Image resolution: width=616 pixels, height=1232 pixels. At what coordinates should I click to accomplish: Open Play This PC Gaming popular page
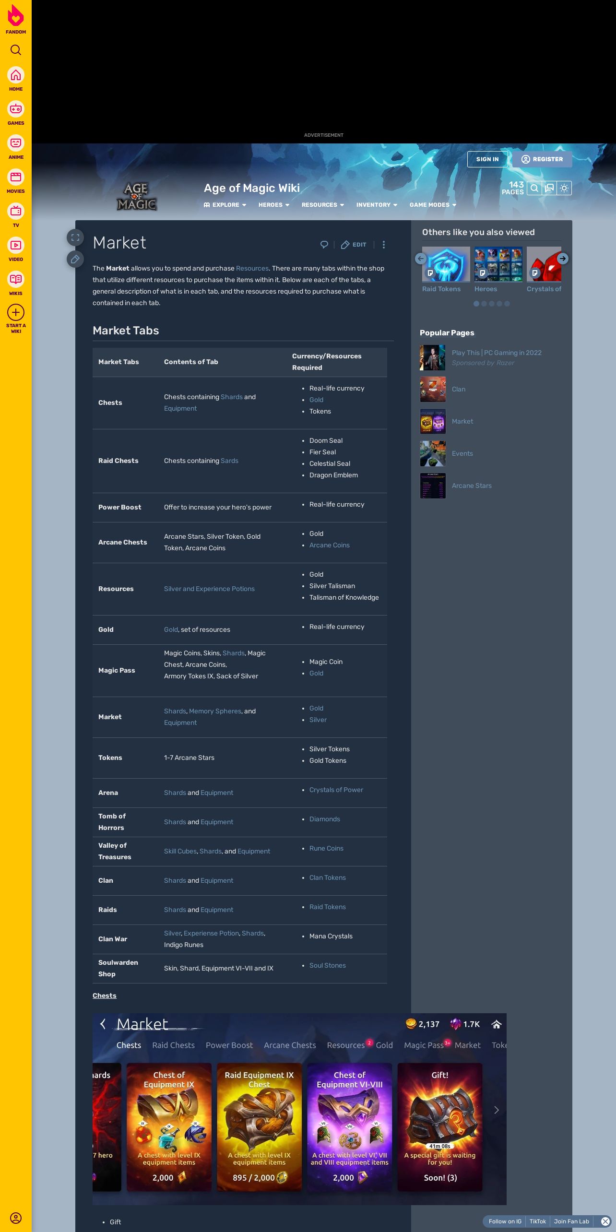(497, 353)
